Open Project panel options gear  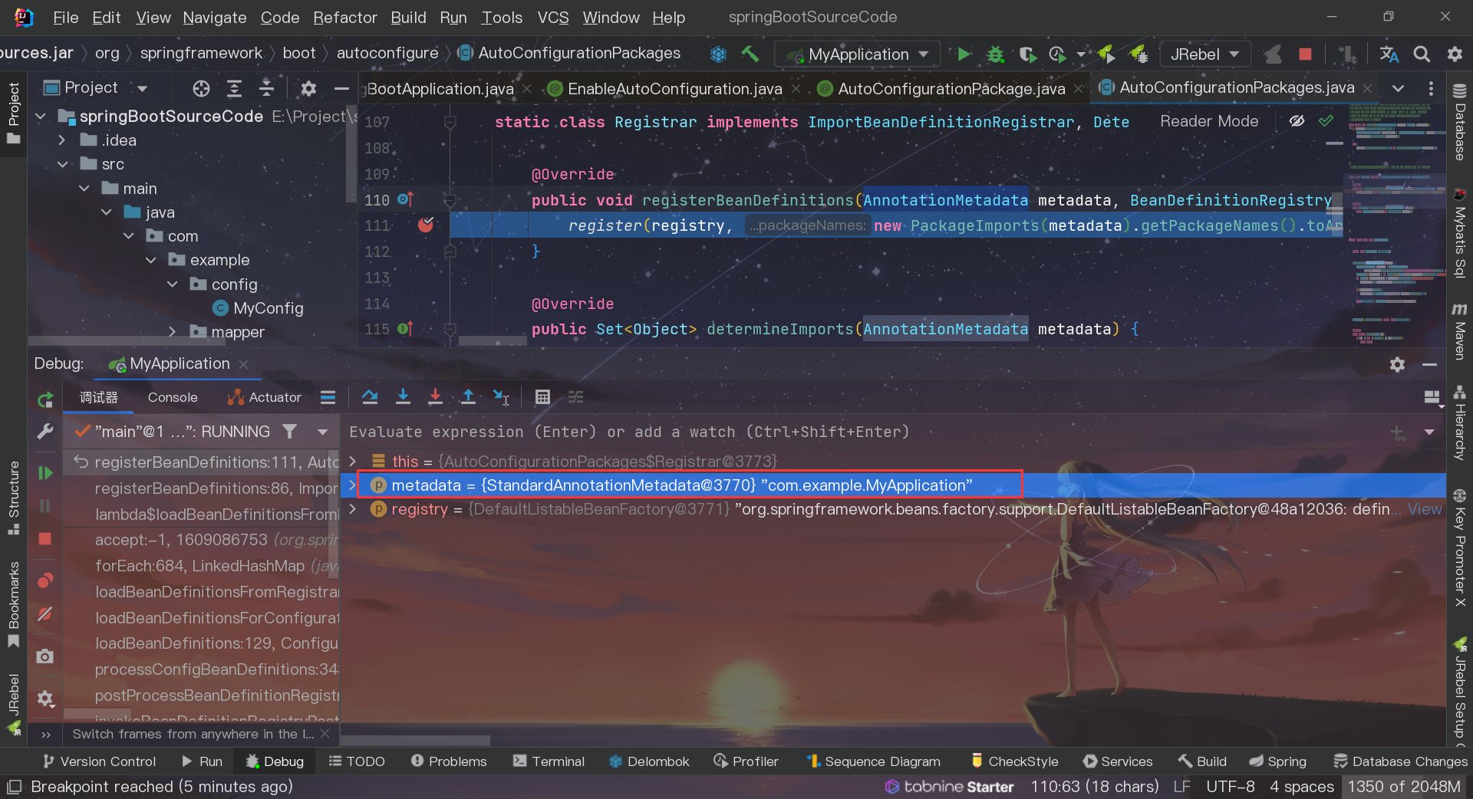[308, 88]
